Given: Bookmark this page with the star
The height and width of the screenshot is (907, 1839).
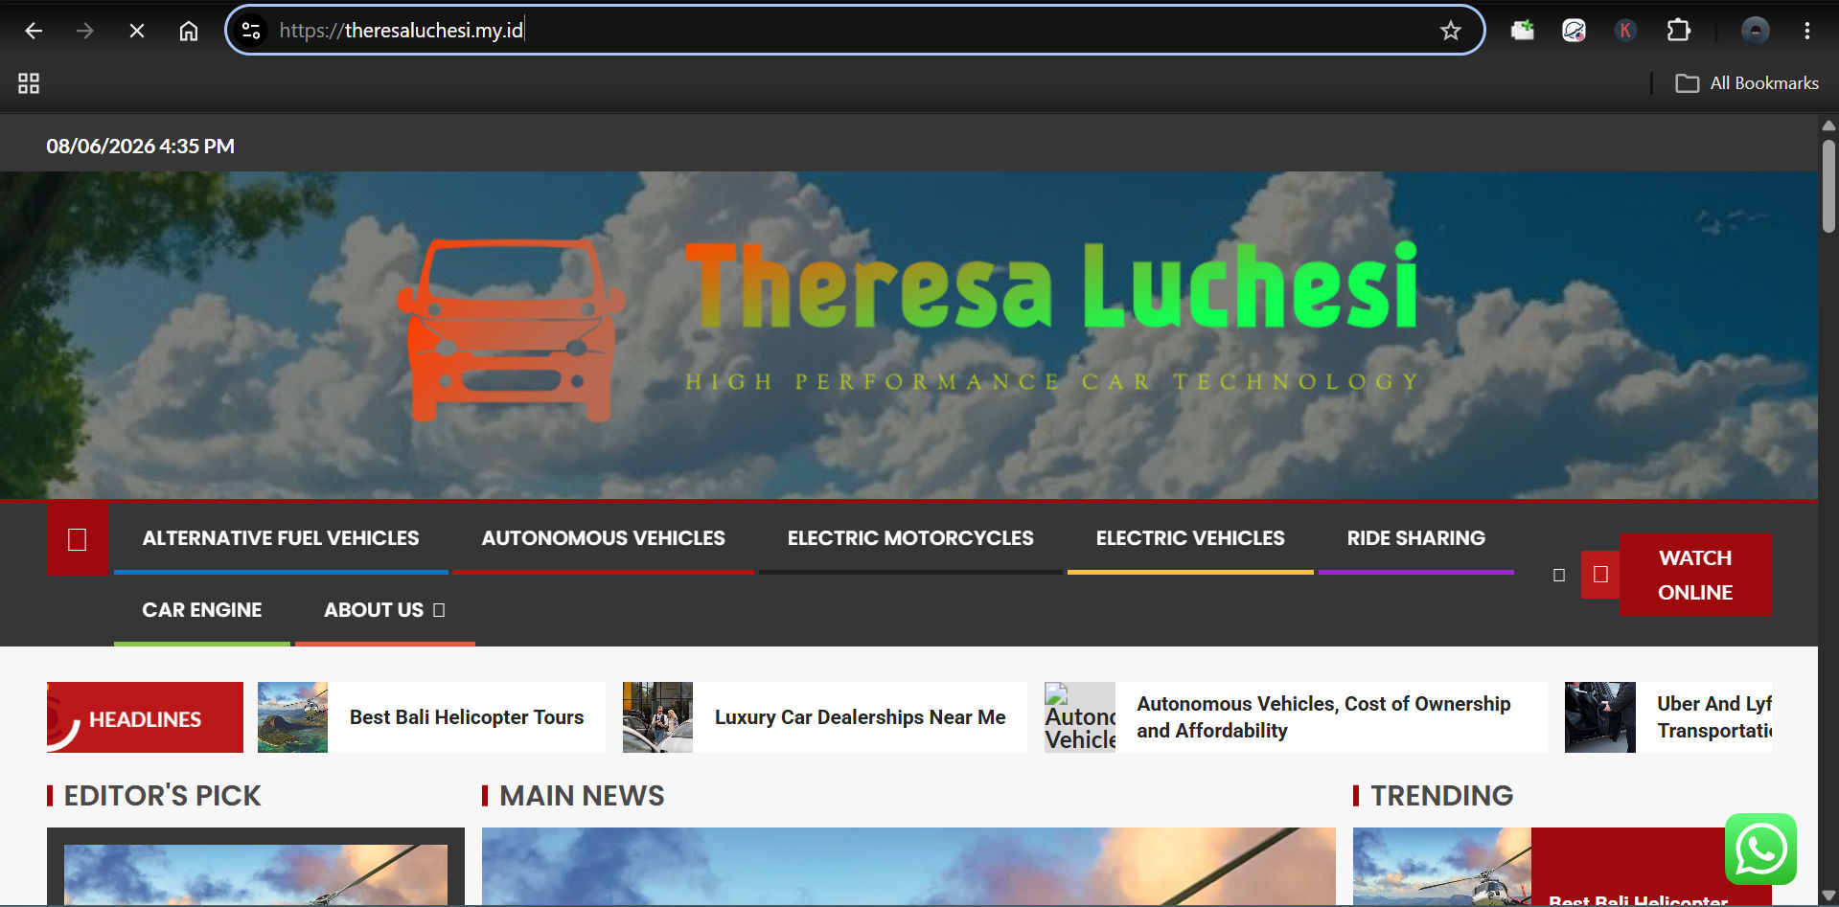Looking at the screenshot, I should tap(1451, 31).
